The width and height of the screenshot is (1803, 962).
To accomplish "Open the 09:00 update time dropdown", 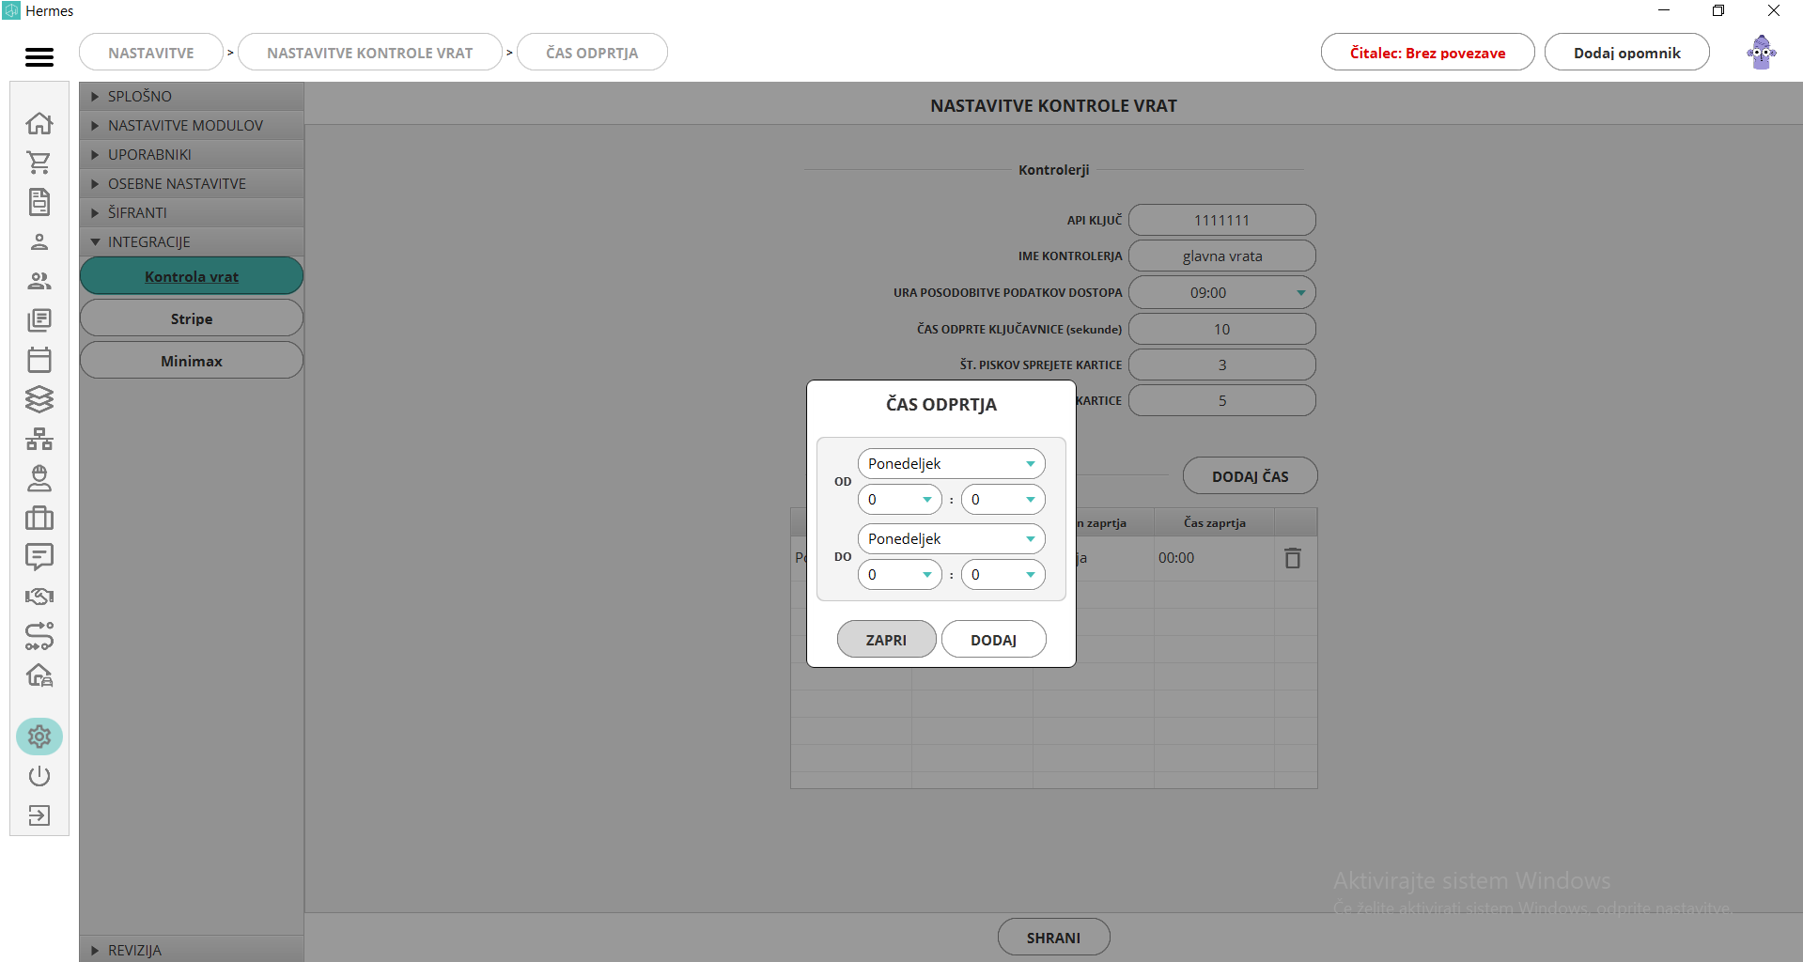I will 1221,292.
